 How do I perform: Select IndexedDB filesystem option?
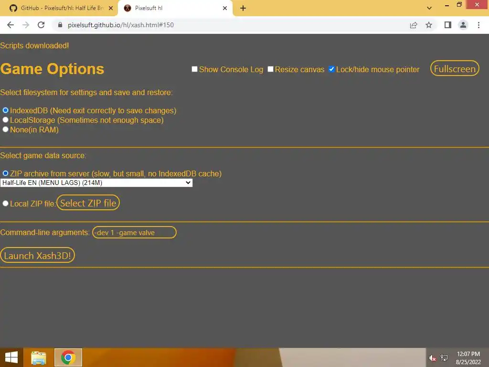[x=5, y=110]
